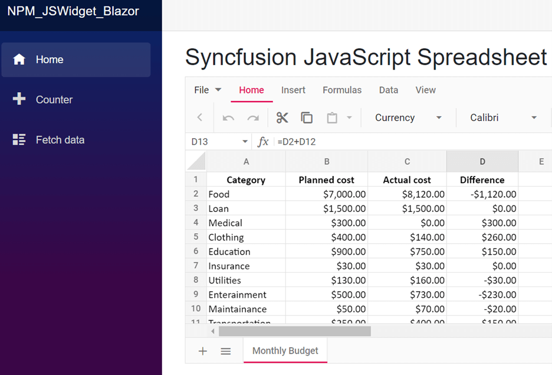
Task: Add a new sheet with the plus icon
Action: point(202,350)
